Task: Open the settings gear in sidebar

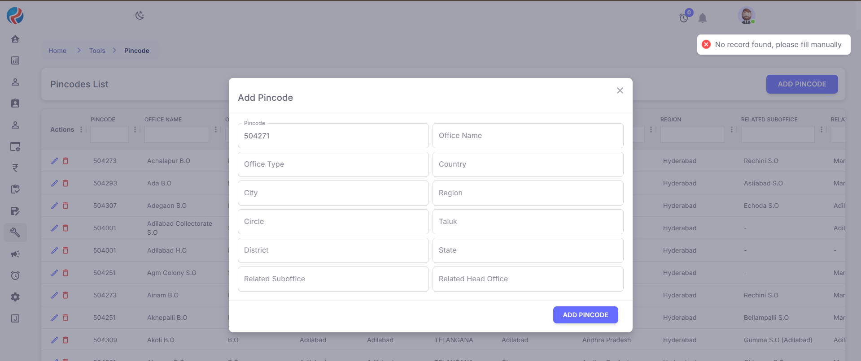Action: [x=15, y=297]
